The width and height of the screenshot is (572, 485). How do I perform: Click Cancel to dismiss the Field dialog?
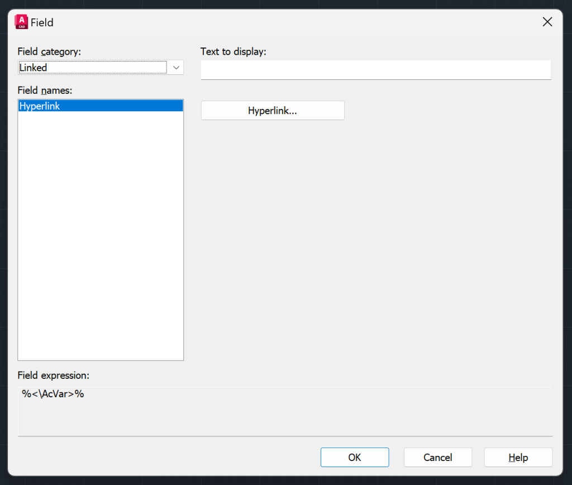click(437, 457)
